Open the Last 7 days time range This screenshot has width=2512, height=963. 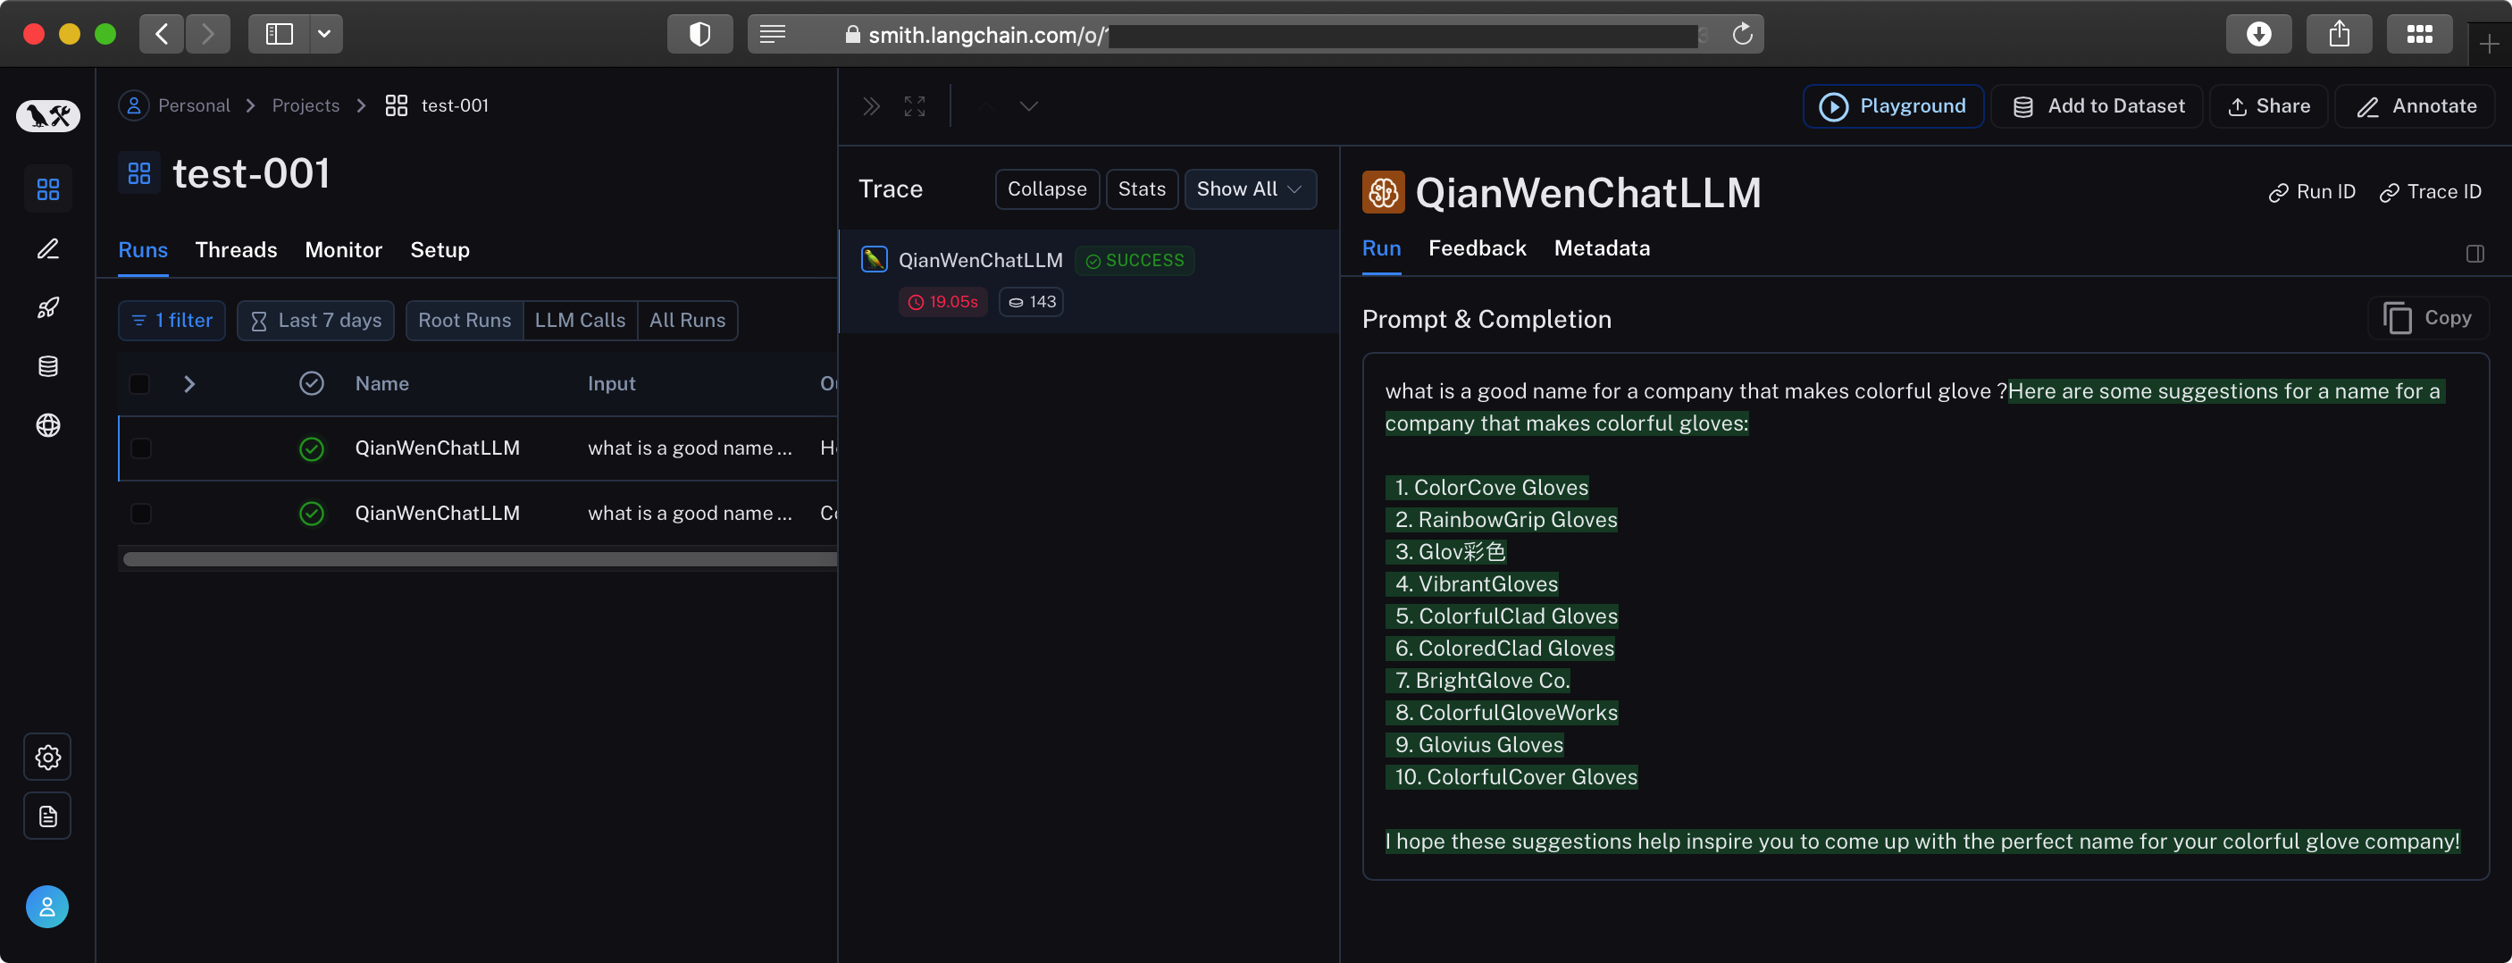(x=316, y=321)
